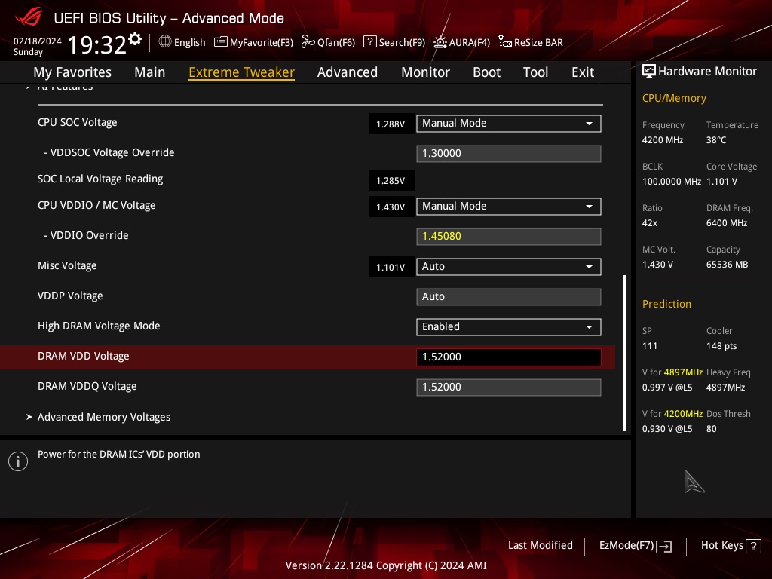Screen dimensions: 772x579
Task: Open MyFavorite(F3) list icon
Action: click(x=221, y=42)
